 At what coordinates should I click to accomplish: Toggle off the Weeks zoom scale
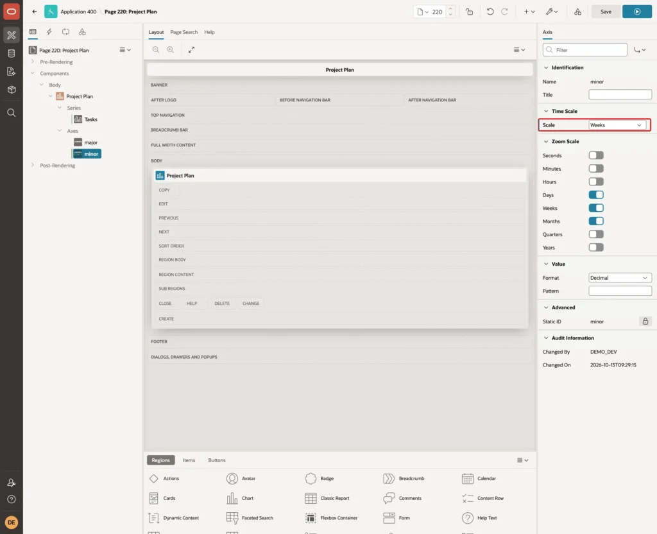click(596, 208)
